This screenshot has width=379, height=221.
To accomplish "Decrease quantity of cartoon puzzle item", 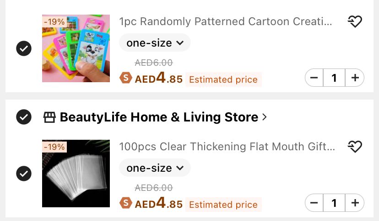I will 314,78.
